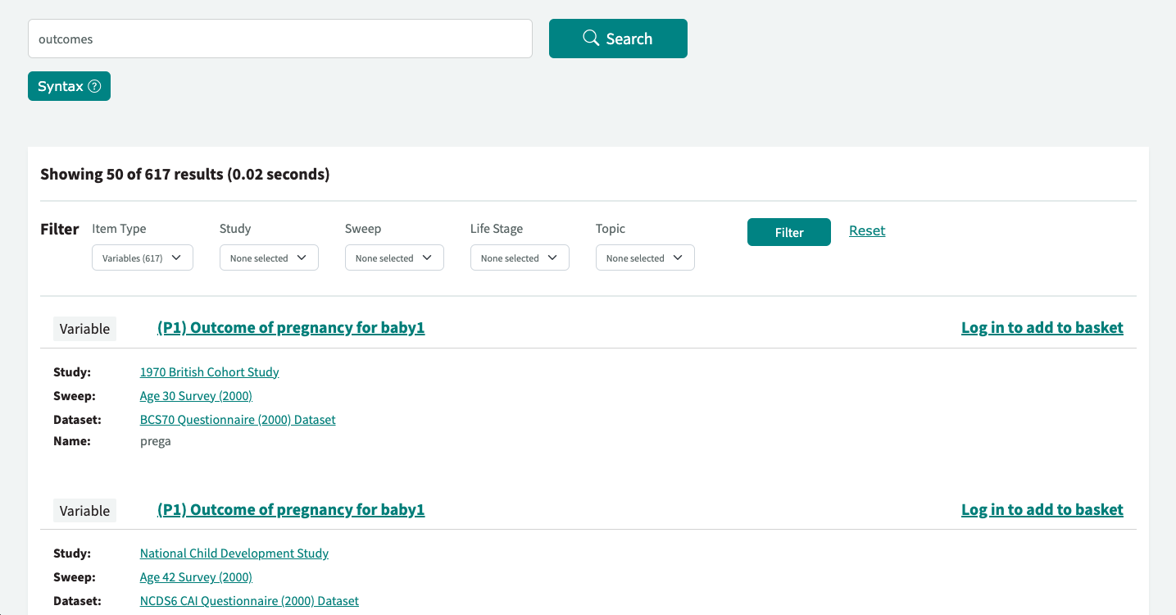Click the Variable badge on the second result
Screen dimensions: 1176x615
tap(84, 510)
